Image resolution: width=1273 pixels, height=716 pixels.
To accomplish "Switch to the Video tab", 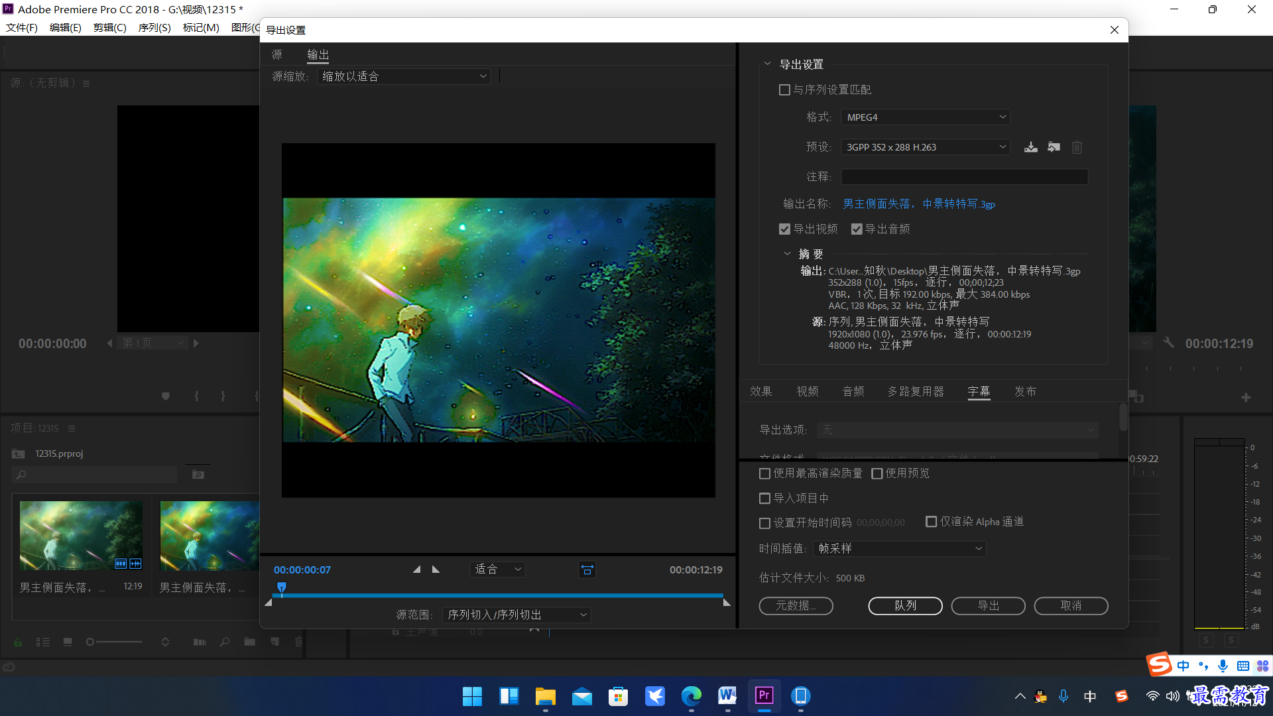I will pyautogui.click(x=808, y=391).
